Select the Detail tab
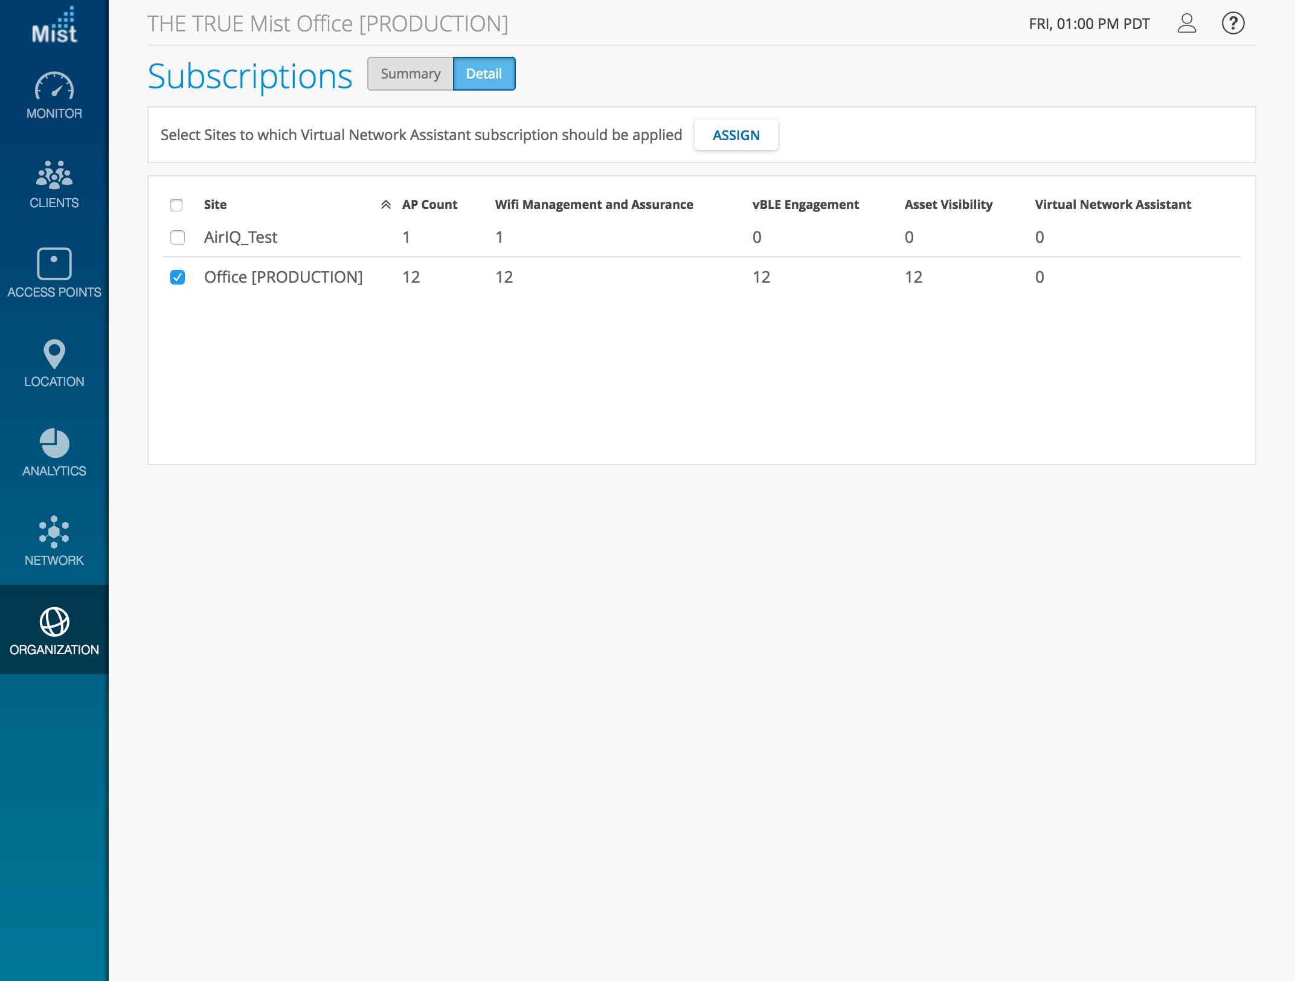Viewport: 1295px width, 981px height. coord(484,74)
